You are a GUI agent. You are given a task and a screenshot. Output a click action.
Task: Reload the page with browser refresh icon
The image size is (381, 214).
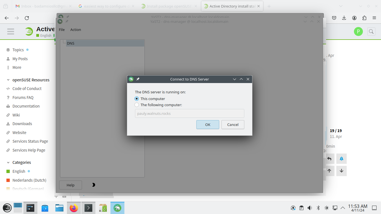[27, 18]
